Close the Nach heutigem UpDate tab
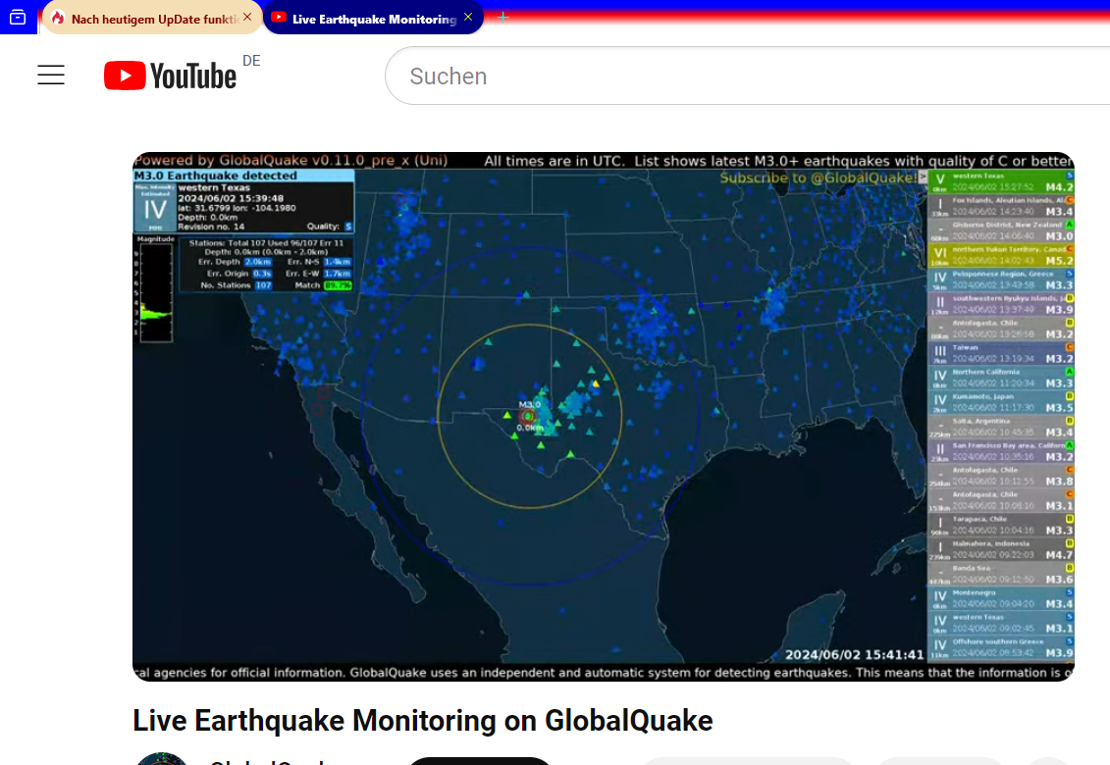Viewport: 1110px width, 765px height. coord(247,17)
